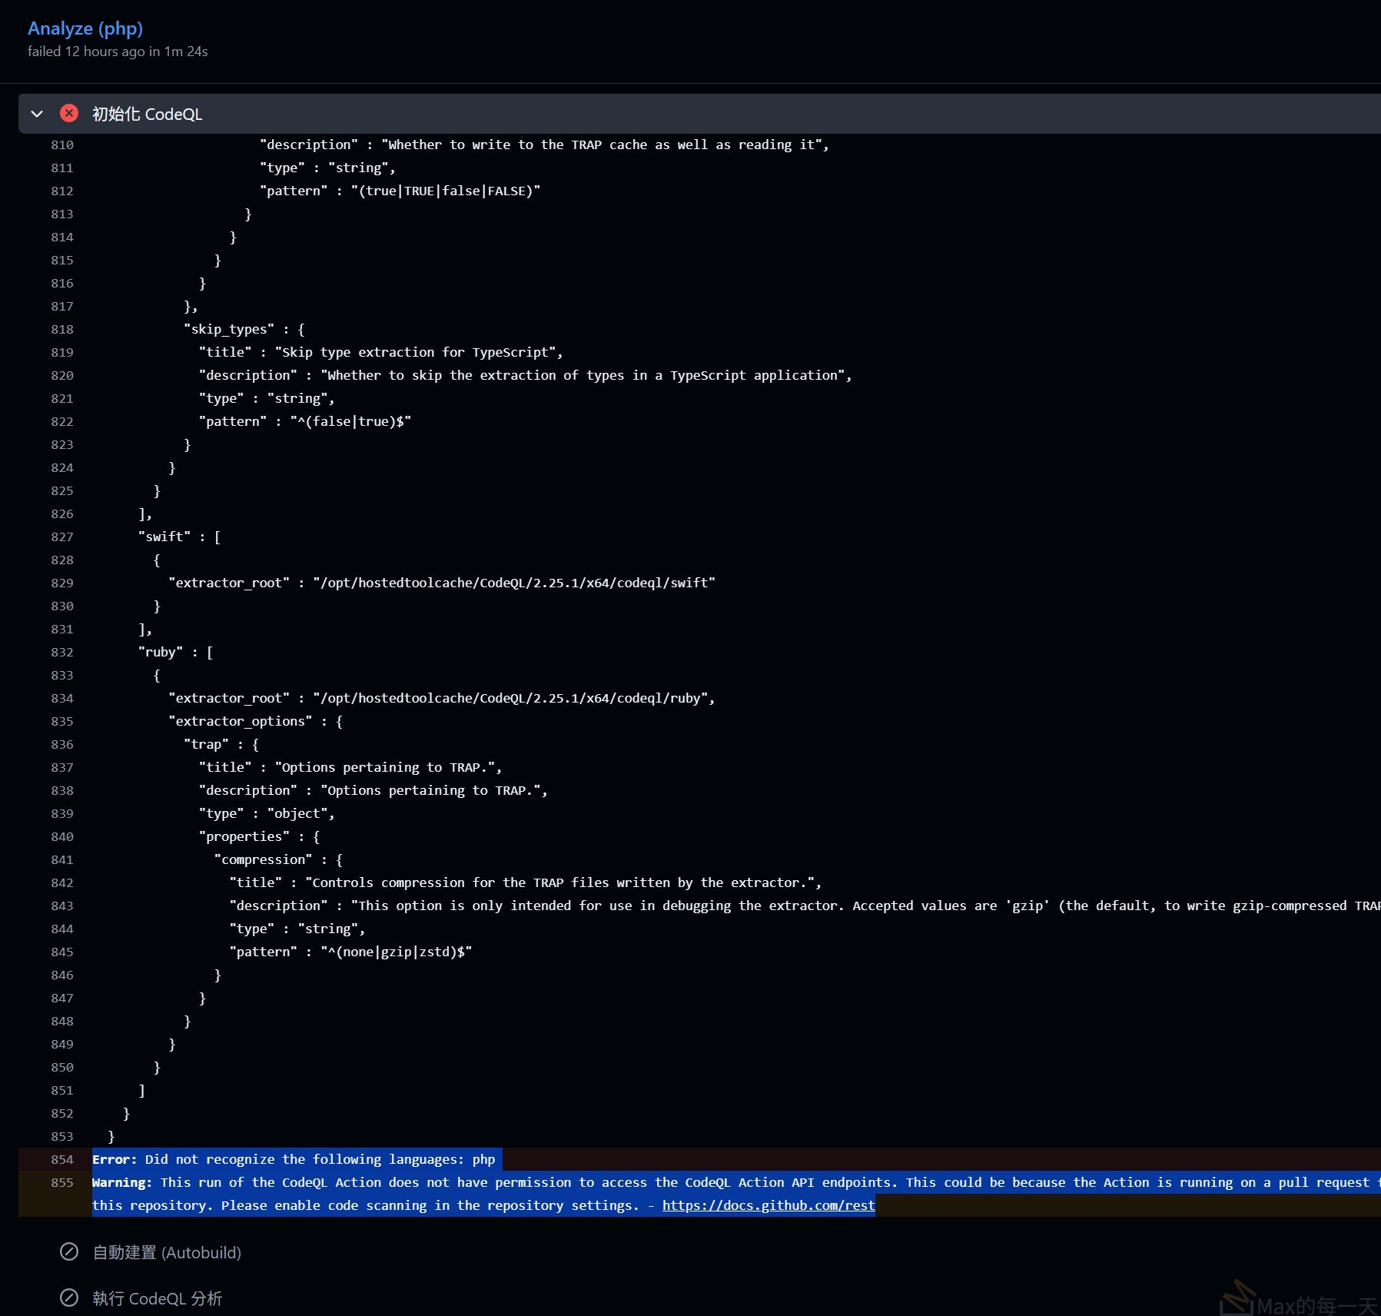Click the red failed status icon
The width and height of the screenshot is (1381, 1316).
pos(69,114)
